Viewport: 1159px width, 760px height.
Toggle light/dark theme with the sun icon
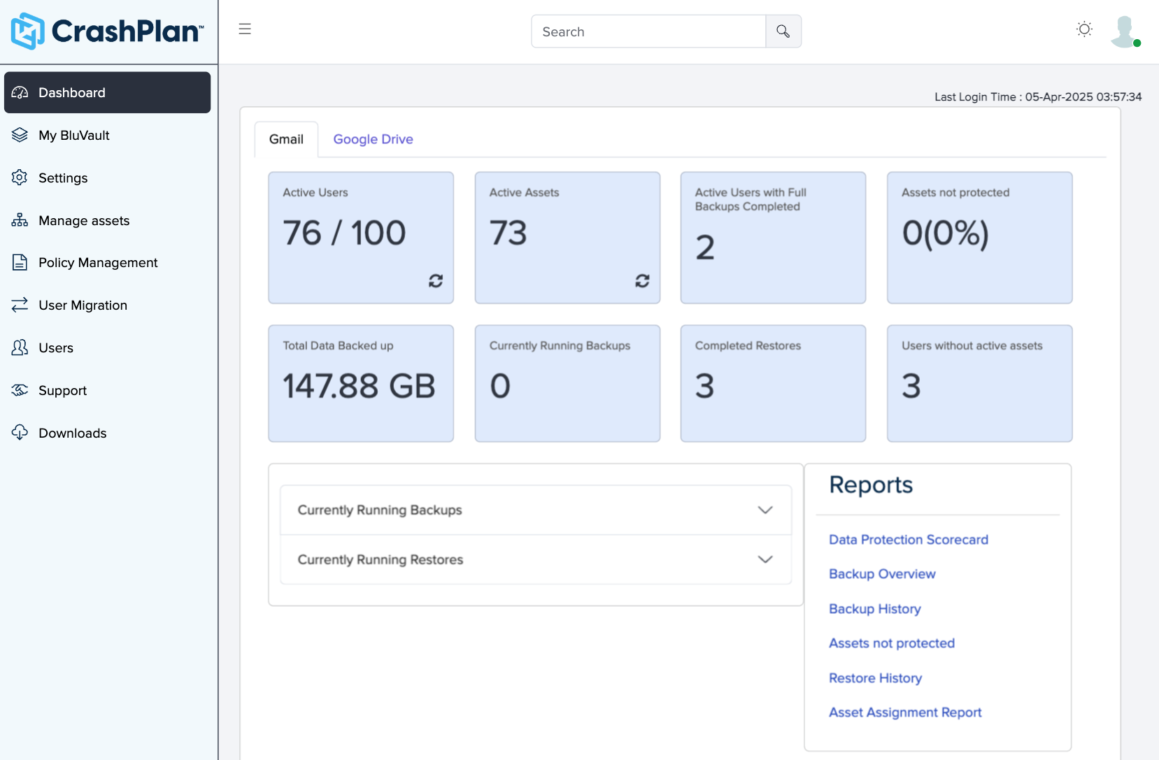point(1083,29)
